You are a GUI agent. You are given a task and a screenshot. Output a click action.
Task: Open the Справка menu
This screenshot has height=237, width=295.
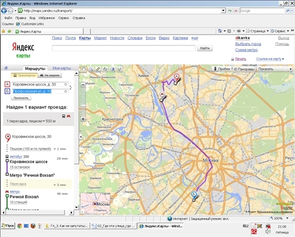[79, 18]
